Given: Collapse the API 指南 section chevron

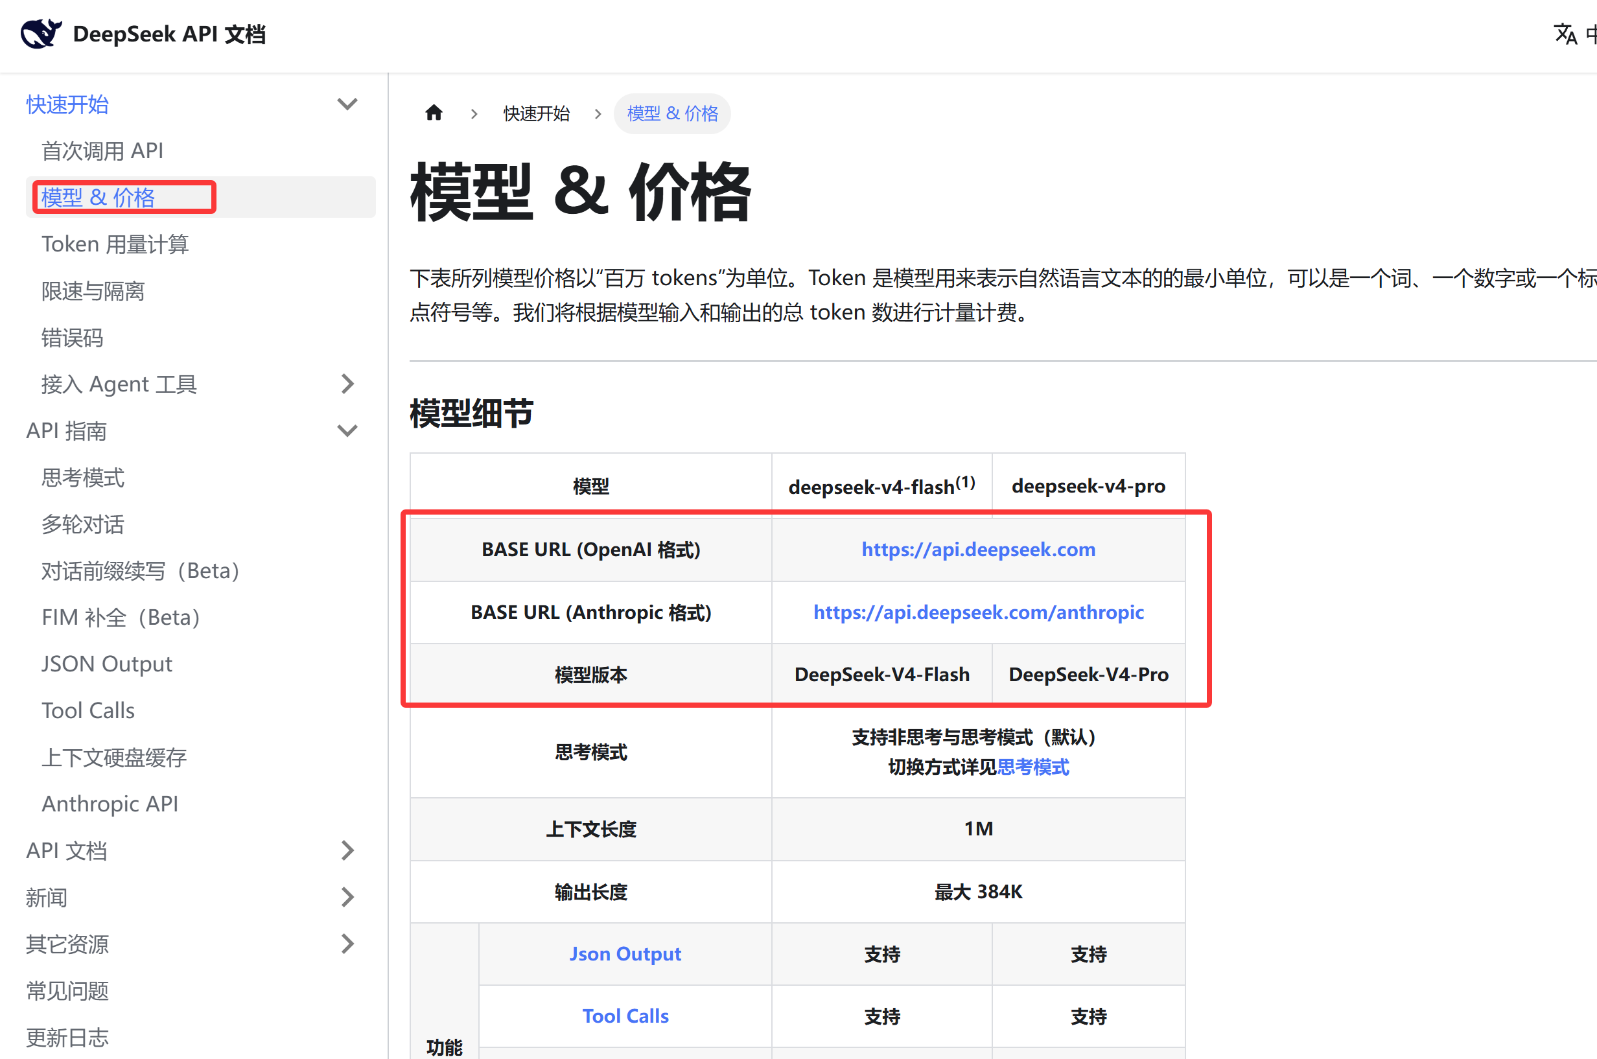Looking at the screenshot, I should click(x=347, y=430).
